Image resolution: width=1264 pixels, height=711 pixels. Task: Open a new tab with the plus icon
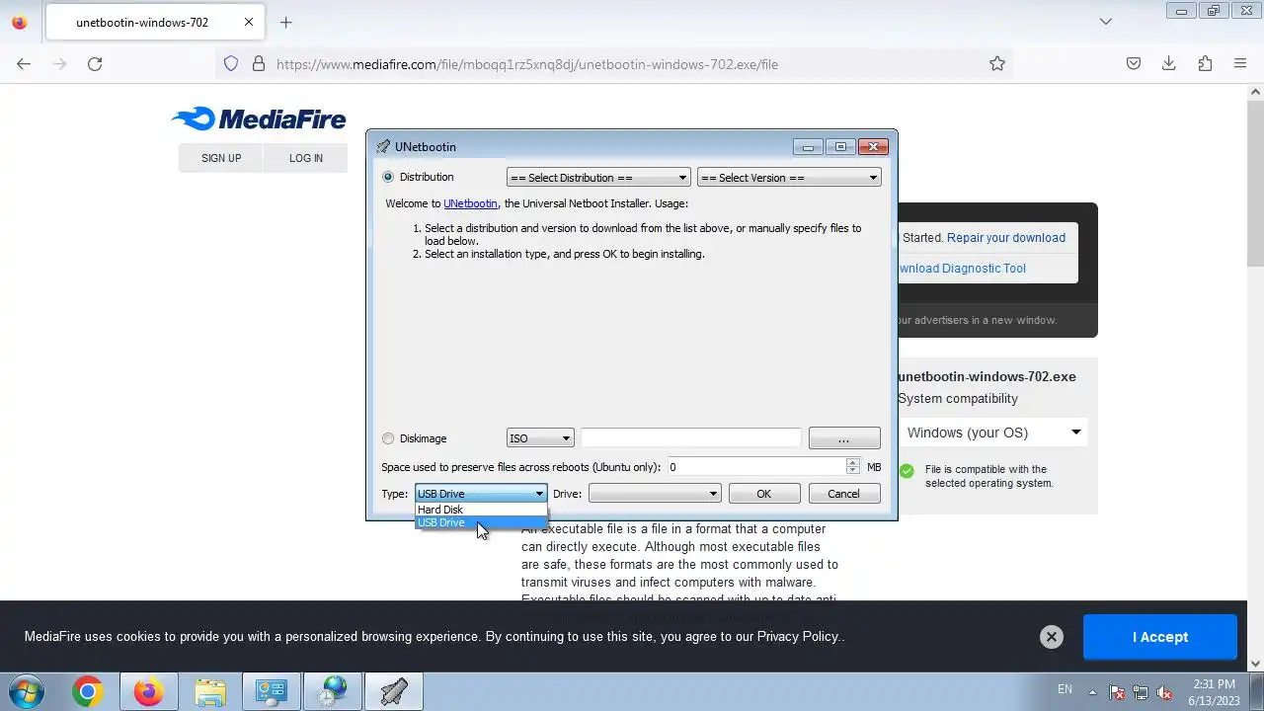[x=286, y=23]
